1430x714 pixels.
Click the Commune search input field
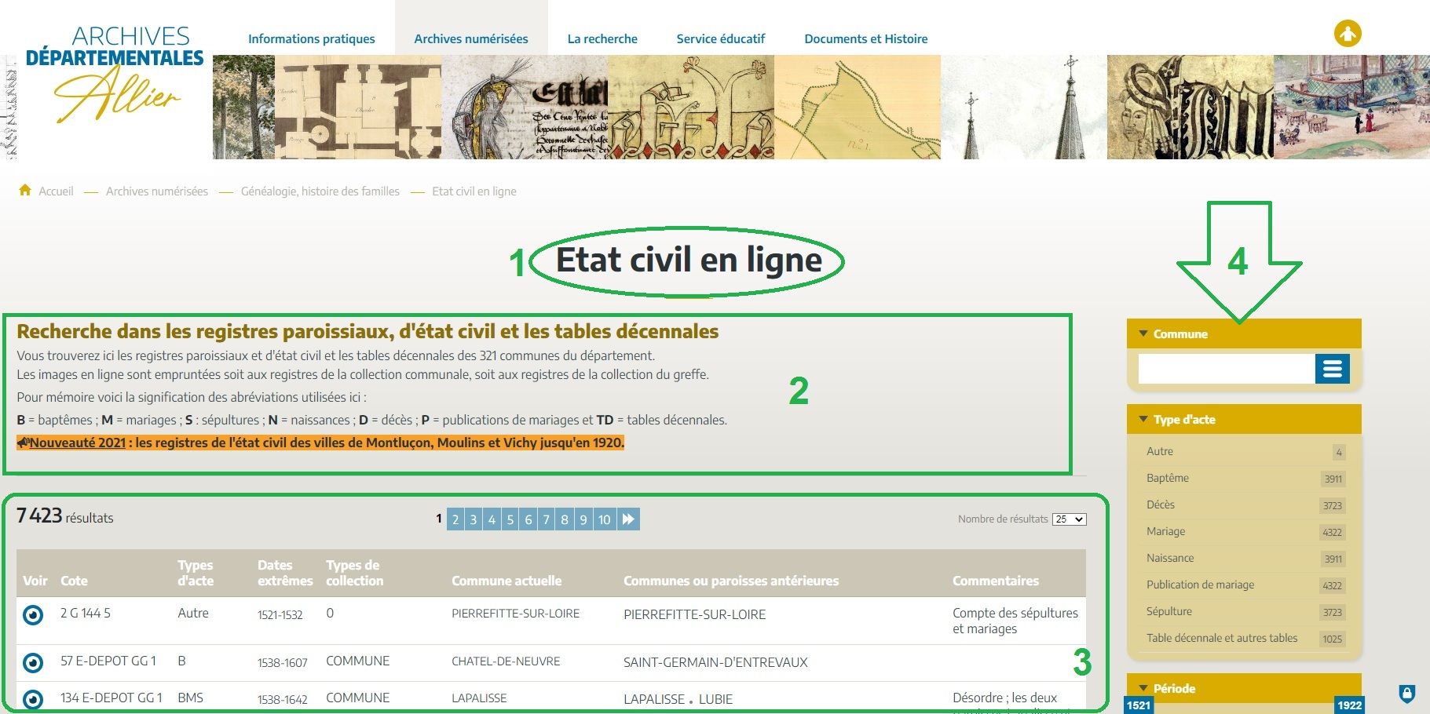click(x=1225, y=369)
